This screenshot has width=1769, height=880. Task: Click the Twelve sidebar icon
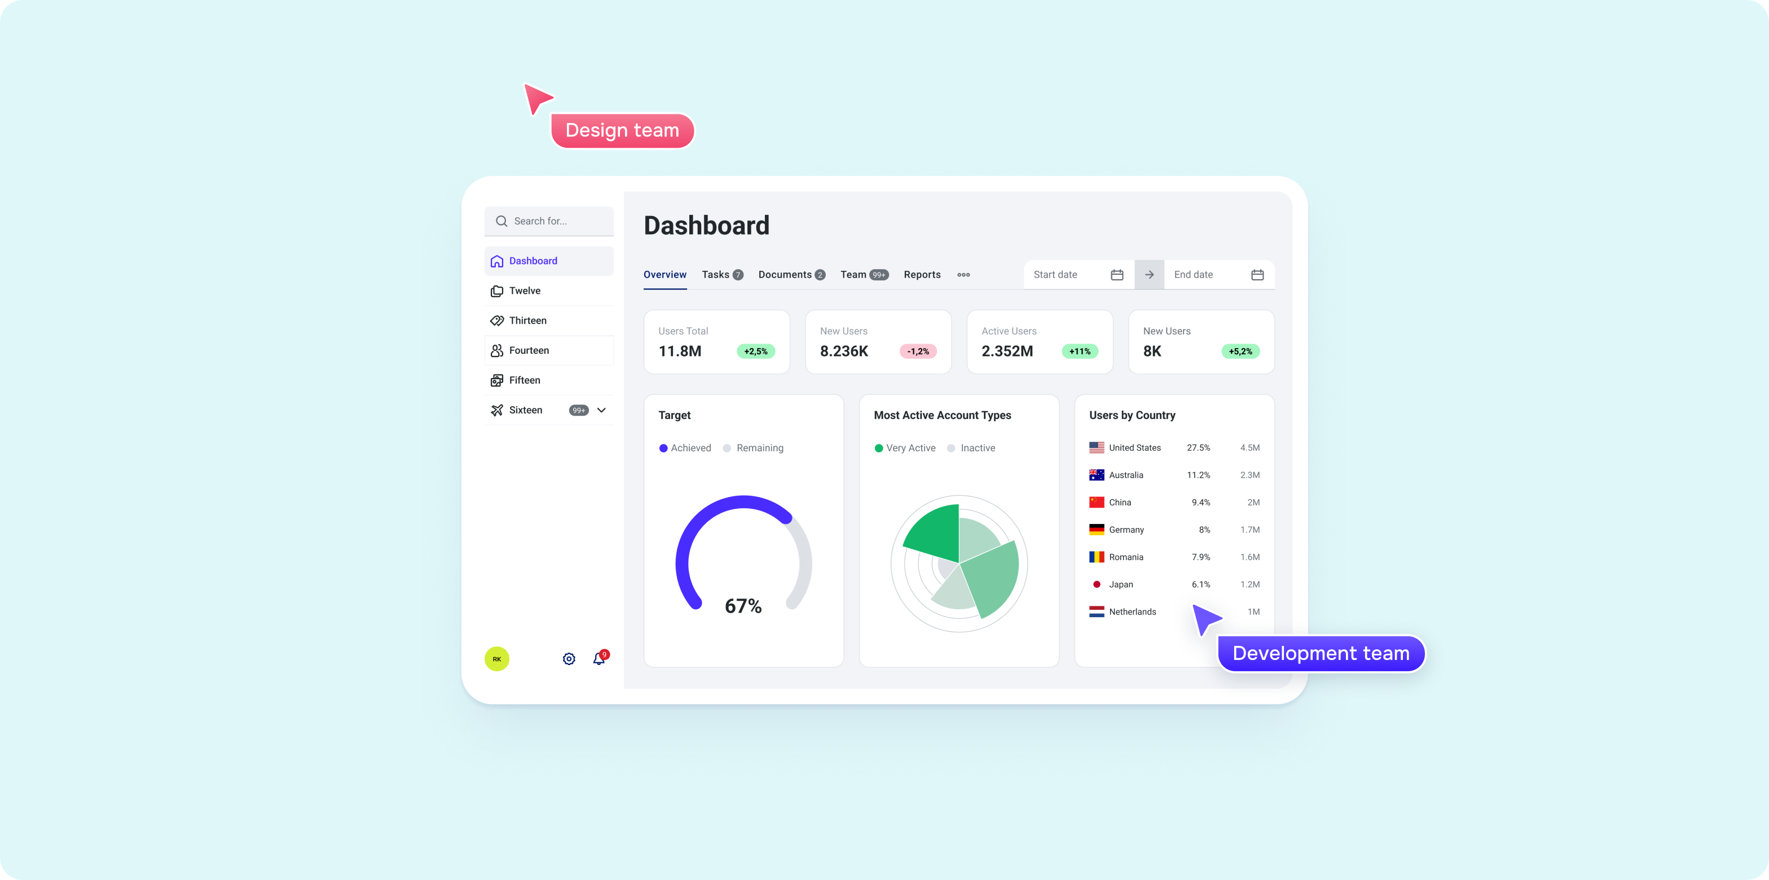click(496, 290)
